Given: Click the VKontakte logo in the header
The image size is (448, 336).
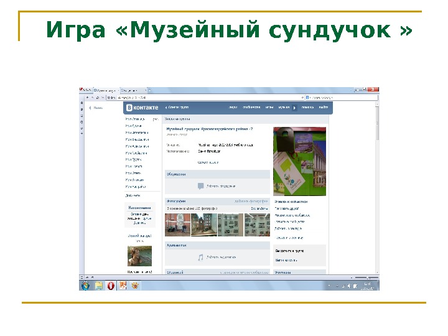Looking at the screenshot, I should 142,108.
